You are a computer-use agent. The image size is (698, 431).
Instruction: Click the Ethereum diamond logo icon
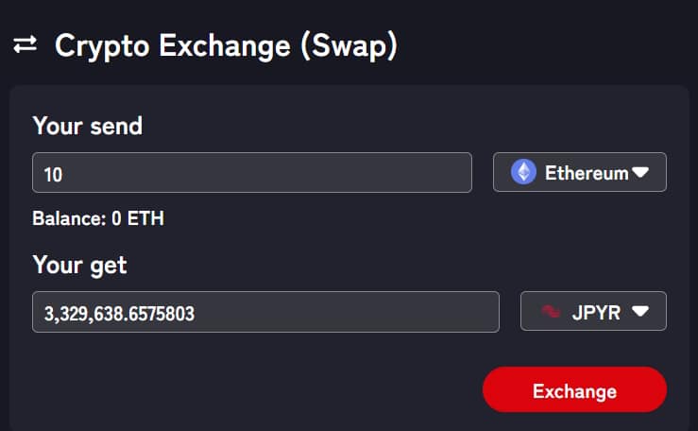(x=523, y=172)
